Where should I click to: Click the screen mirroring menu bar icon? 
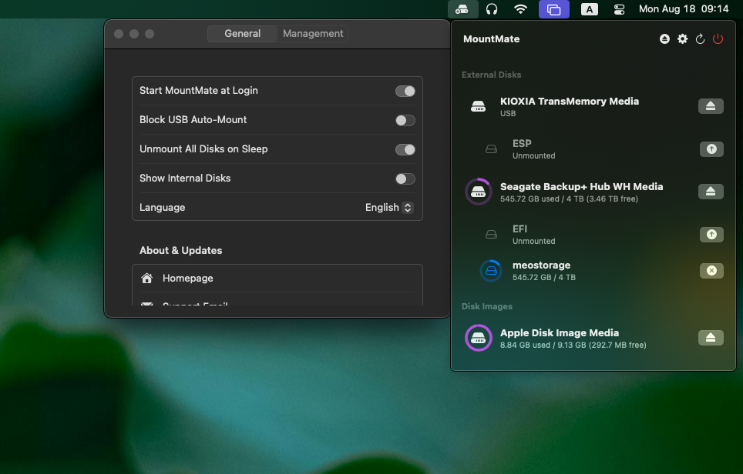pos(553,9)
